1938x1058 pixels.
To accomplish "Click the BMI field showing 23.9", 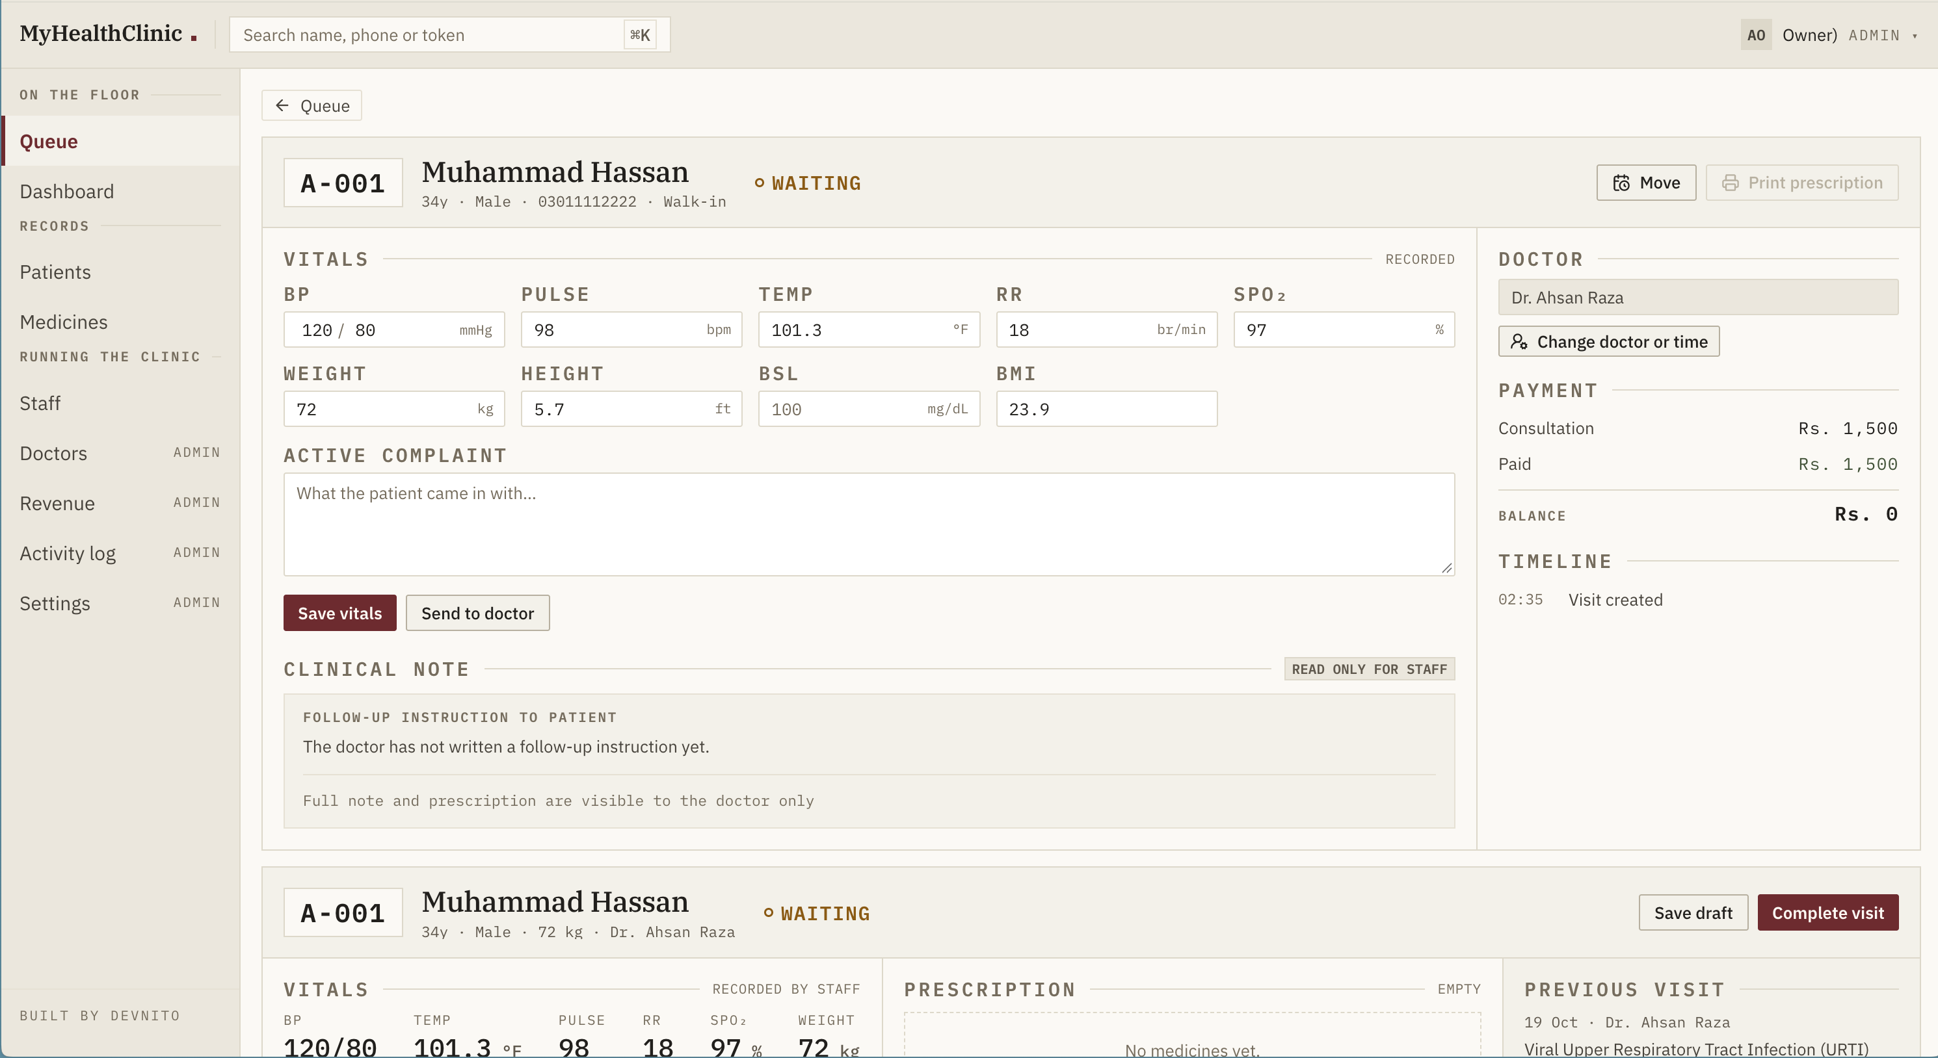I will coord(1107,408).
